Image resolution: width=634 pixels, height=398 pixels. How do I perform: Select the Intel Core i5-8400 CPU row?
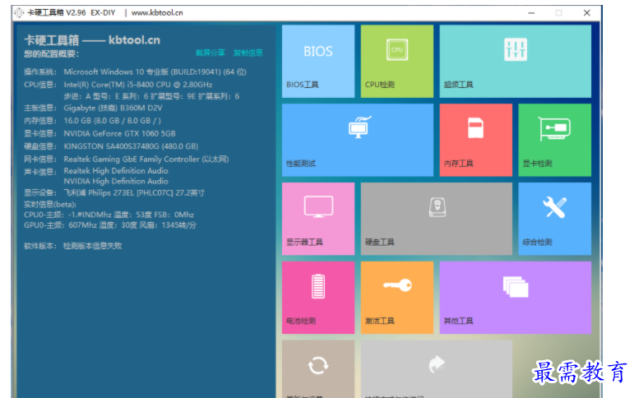click(x=118, y=85)
